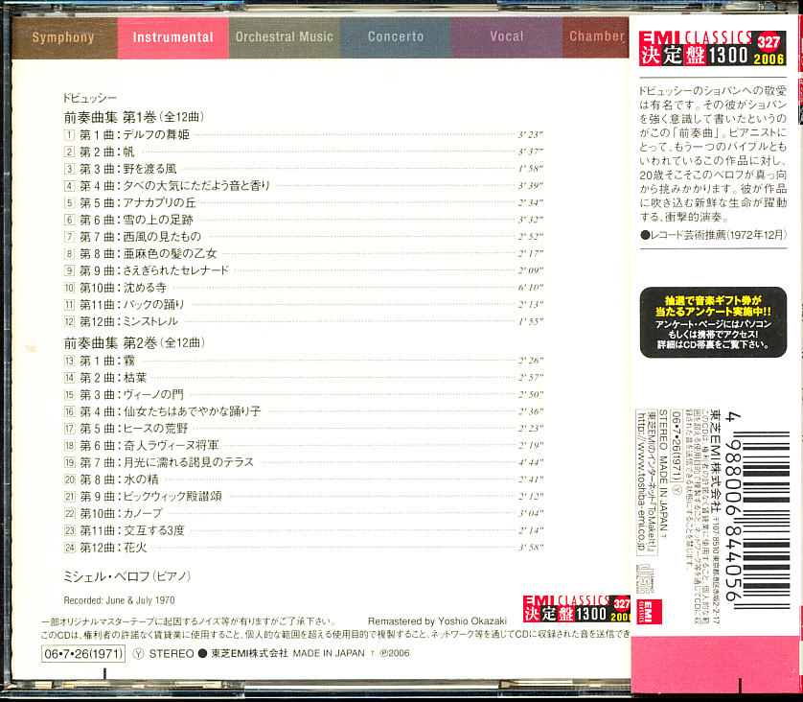Switch to the Instrumental tab
Viewport: 803px width, 702px height.
click(172, 36)
